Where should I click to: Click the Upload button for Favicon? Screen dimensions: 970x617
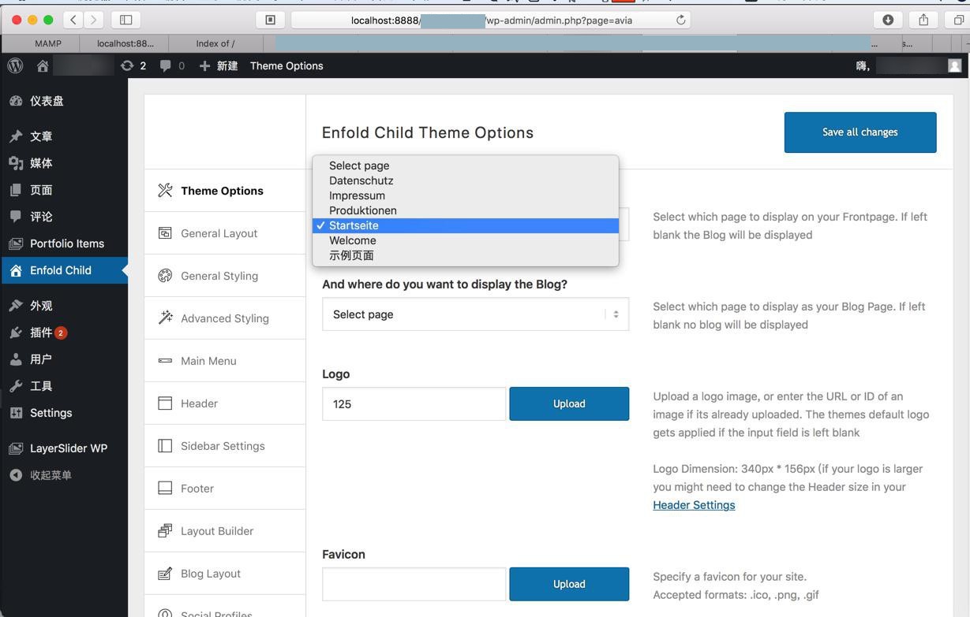click(x=569, y=584)
